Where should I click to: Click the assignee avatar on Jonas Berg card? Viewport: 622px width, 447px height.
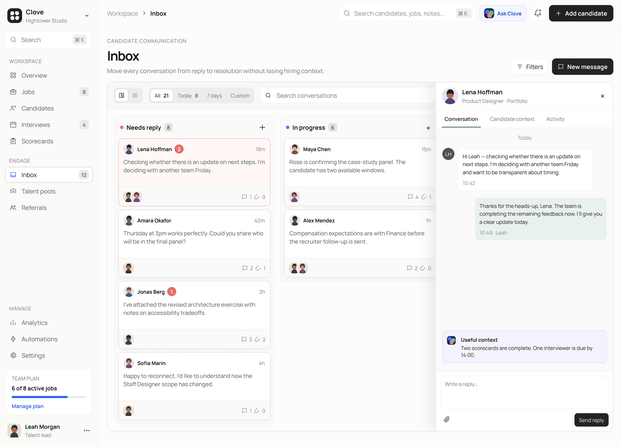tap(128, 339)
